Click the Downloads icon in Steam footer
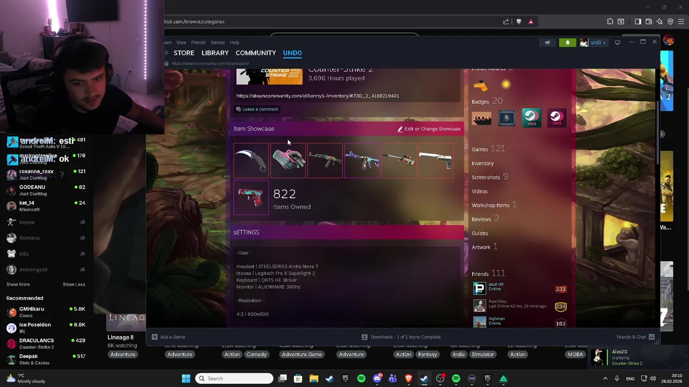Screen dimensions: 689x387 (x=364, y=337)
